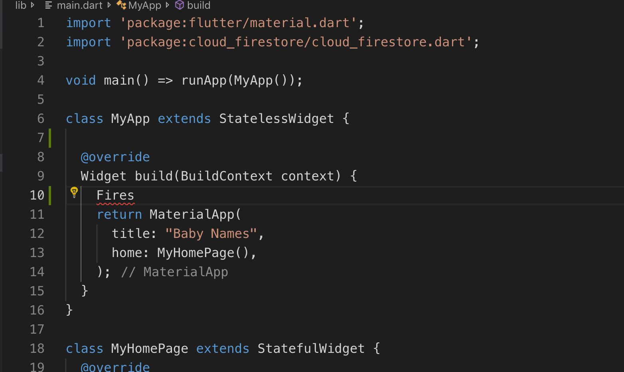Place cursor on the word Fires

tap(115, 195)
